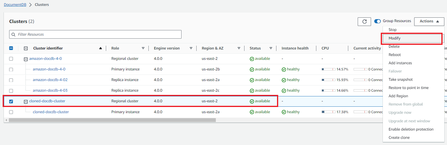
Task: Focus the Filter Resources search field
Action: click(x=98, y=34)
